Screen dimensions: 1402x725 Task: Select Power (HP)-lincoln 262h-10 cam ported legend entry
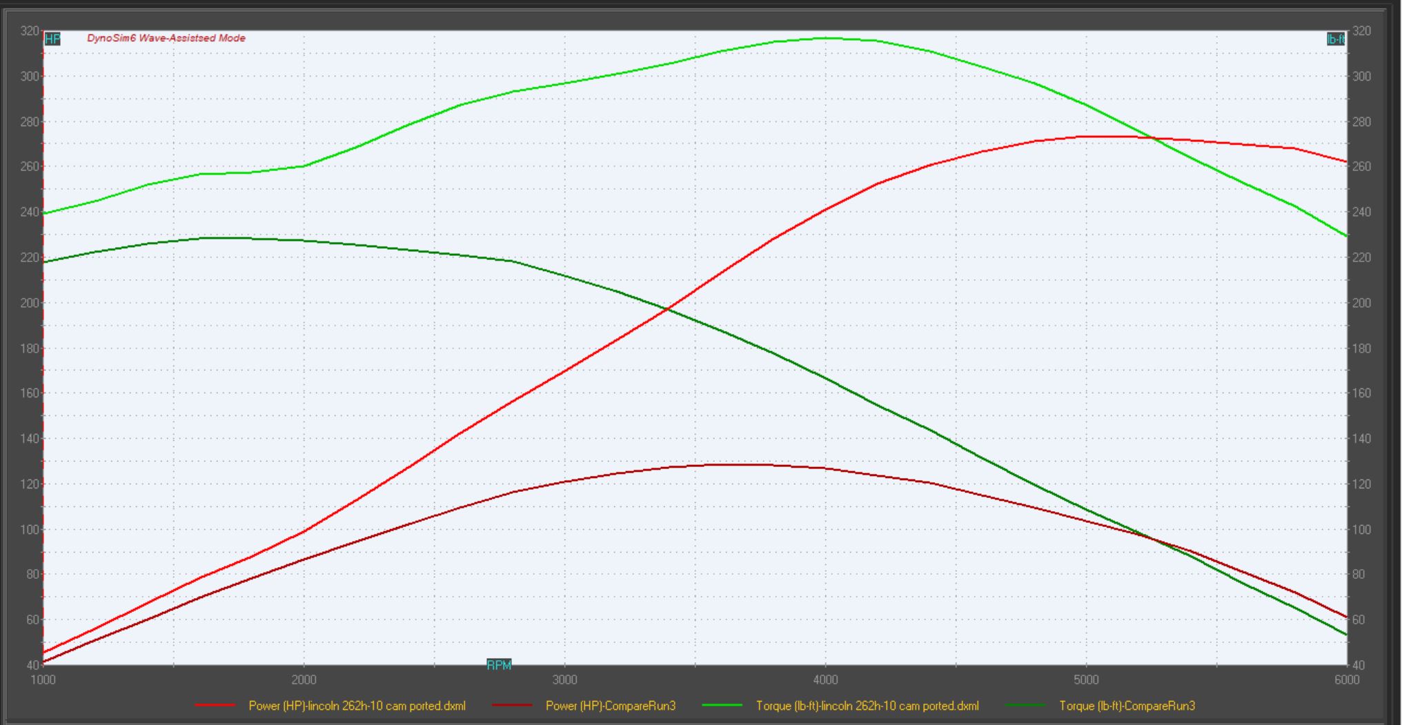pos(357,706)
